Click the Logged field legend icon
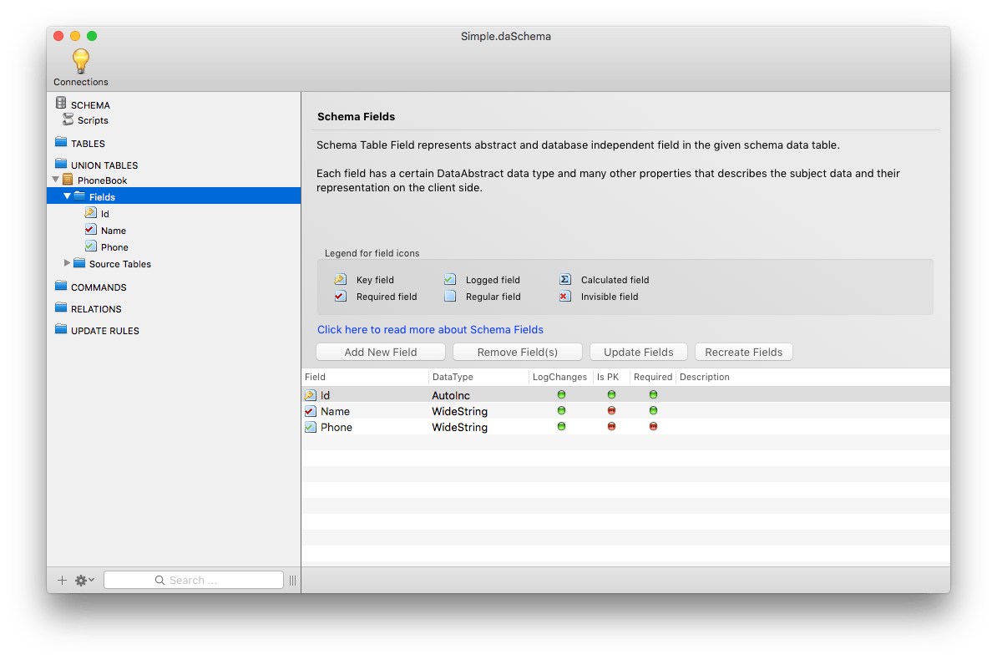The image size is (997, 660). point(450,279)
